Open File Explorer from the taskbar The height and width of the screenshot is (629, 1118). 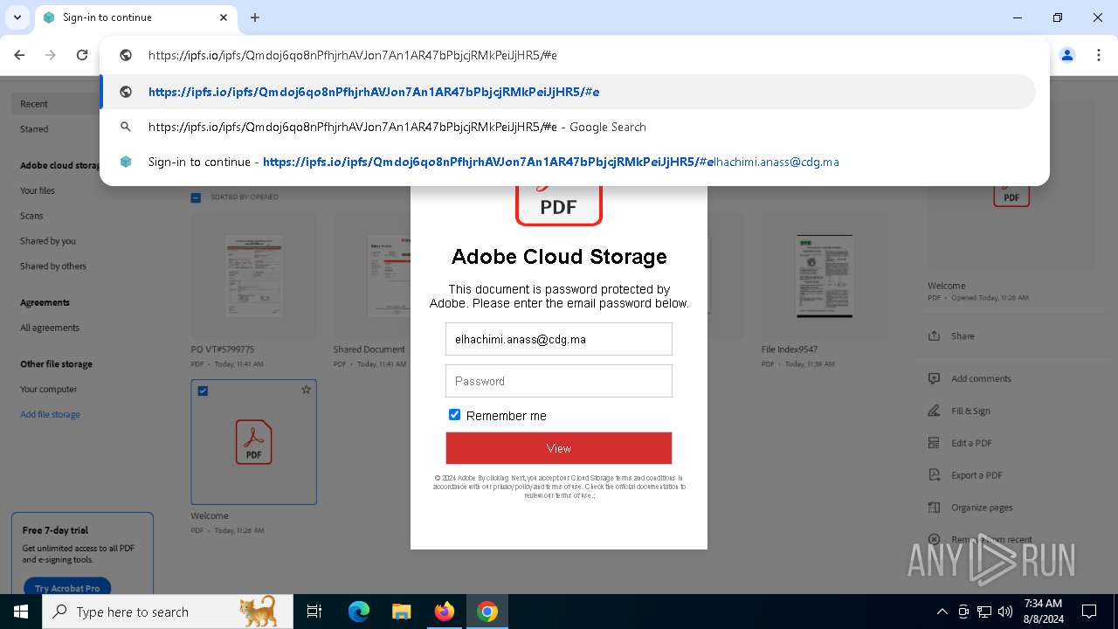pyautogui.click(x=402, y=612)
